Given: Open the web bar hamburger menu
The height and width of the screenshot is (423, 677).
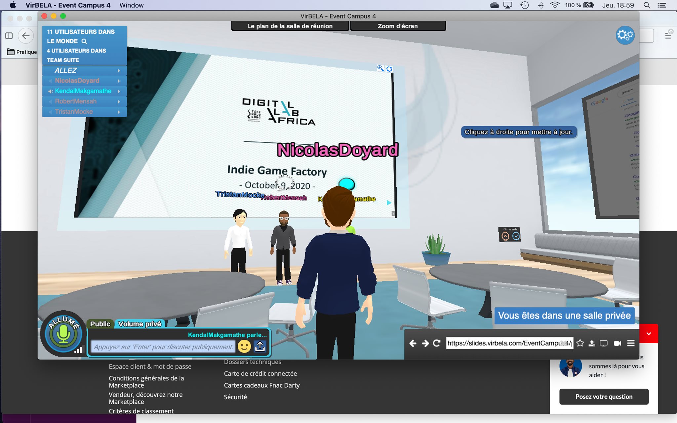Looking at the screenshot, I should [x=631, y=343].
